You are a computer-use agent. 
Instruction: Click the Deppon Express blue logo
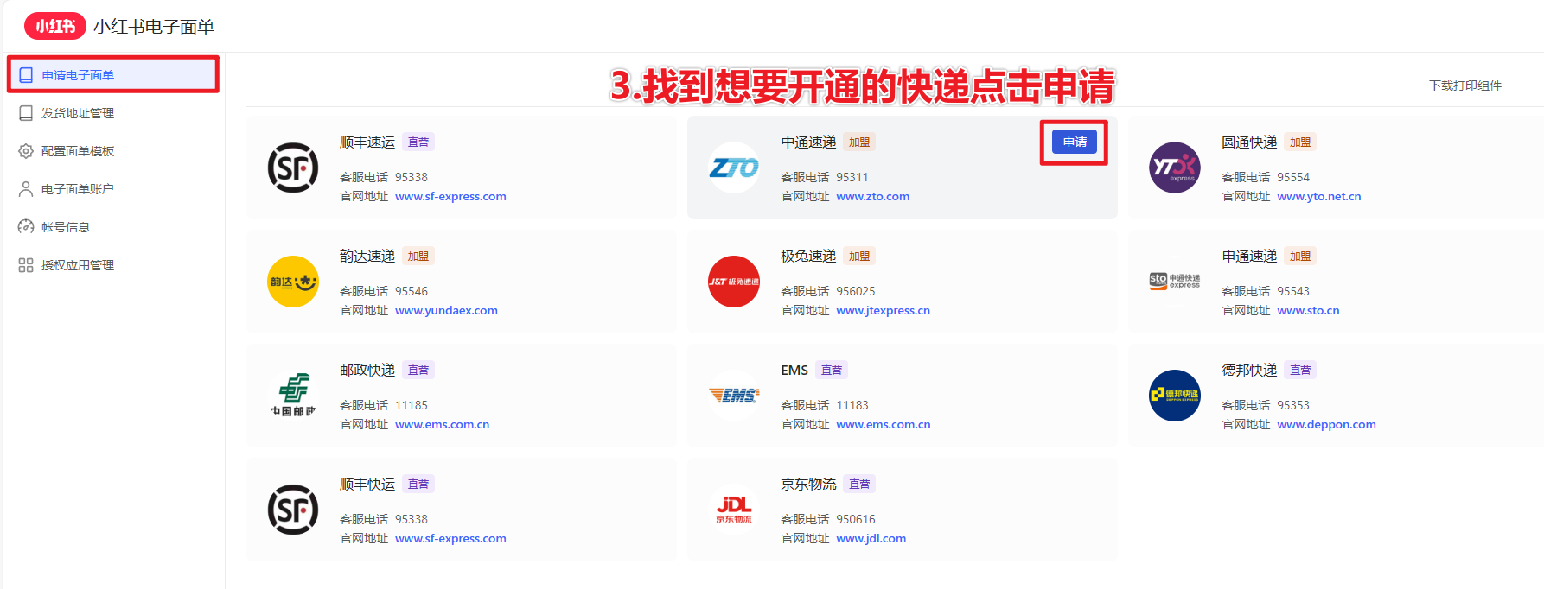1174,396
